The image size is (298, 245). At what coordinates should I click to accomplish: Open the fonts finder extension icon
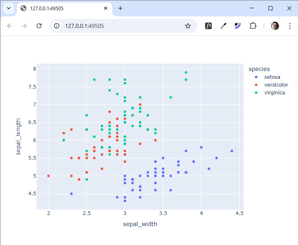click(208, 26)
